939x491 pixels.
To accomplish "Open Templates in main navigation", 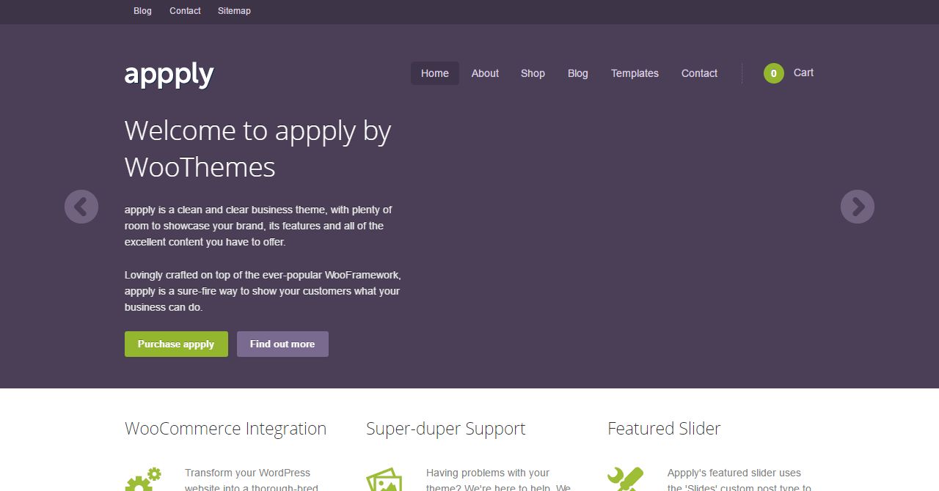I will tap(635, 73).
